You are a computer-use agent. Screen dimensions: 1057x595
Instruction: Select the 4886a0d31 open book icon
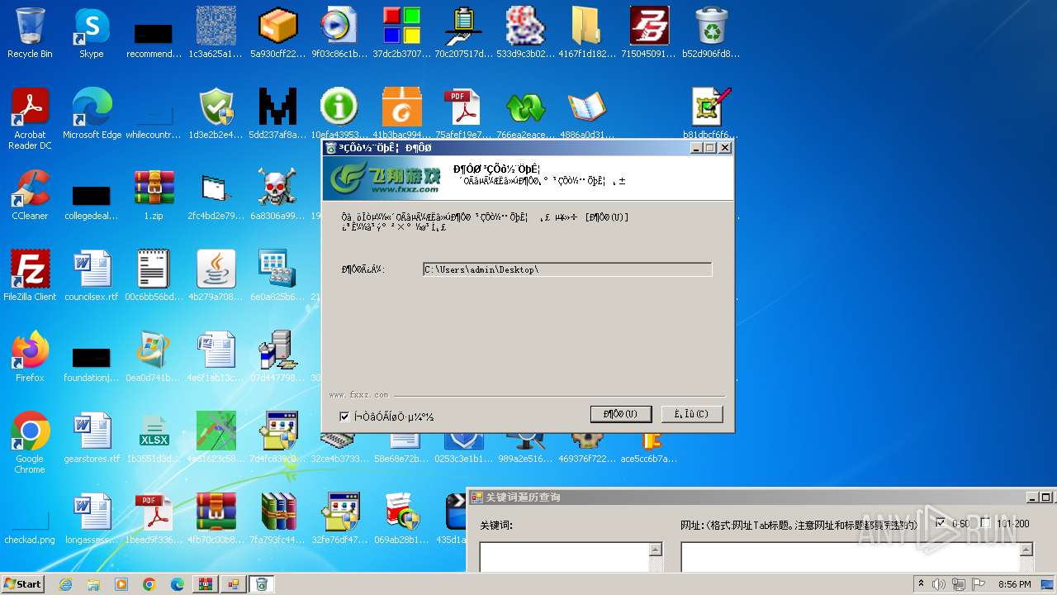[x=587, y=113]
